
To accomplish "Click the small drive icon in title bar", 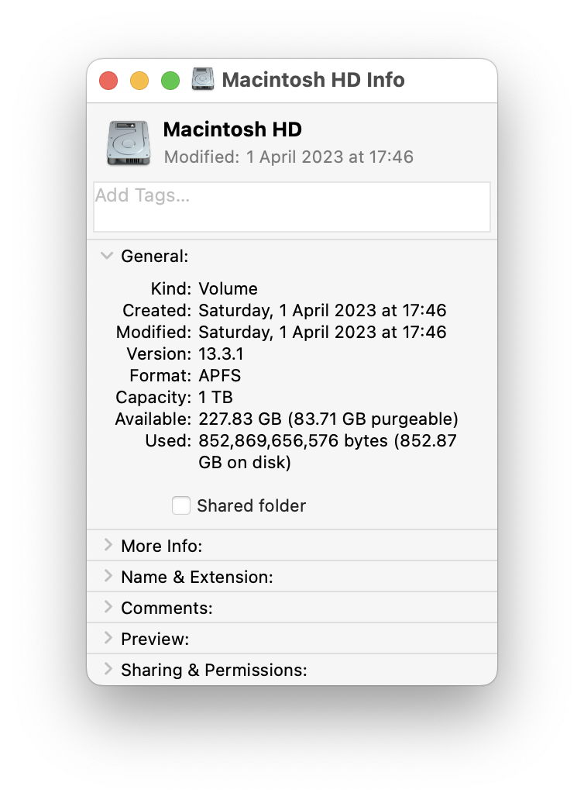I will 203,79.
